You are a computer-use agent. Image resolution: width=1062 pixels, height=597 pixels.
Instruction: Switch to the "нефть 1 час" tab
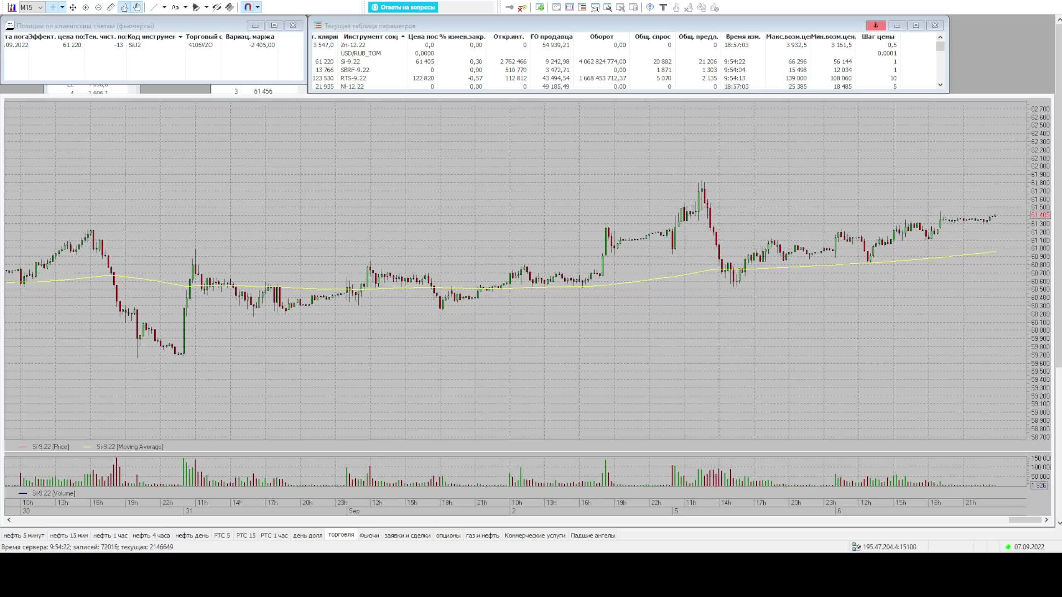tap(110, 535)
